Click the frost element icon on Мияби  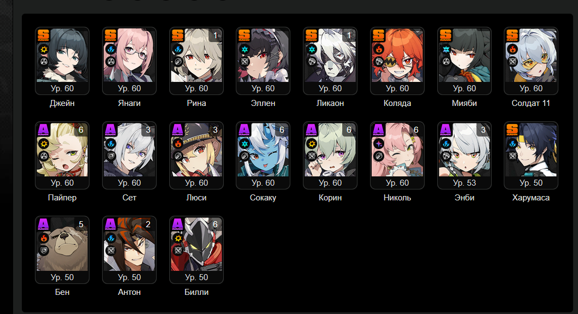446,50
